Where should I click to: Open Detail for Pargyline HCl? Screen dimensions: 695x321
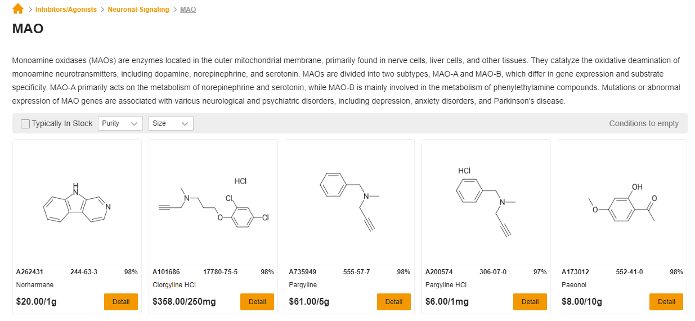530,302
